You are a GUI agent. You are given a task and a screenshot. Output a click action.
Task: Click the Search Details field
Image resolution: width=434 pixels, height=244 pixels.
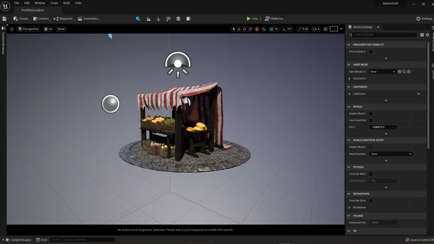[x=382, y=35]
